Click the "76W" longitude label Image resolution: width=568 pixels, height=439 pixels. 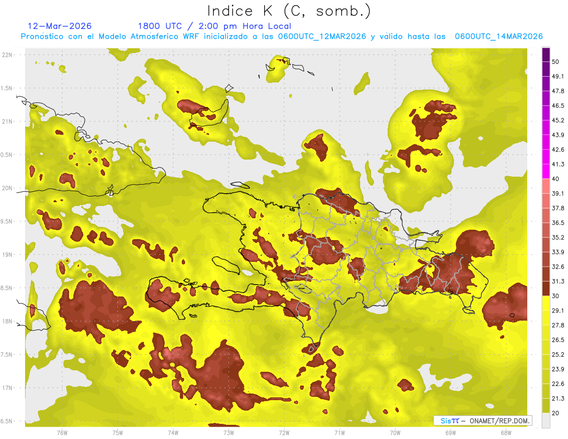pos(62,433)
